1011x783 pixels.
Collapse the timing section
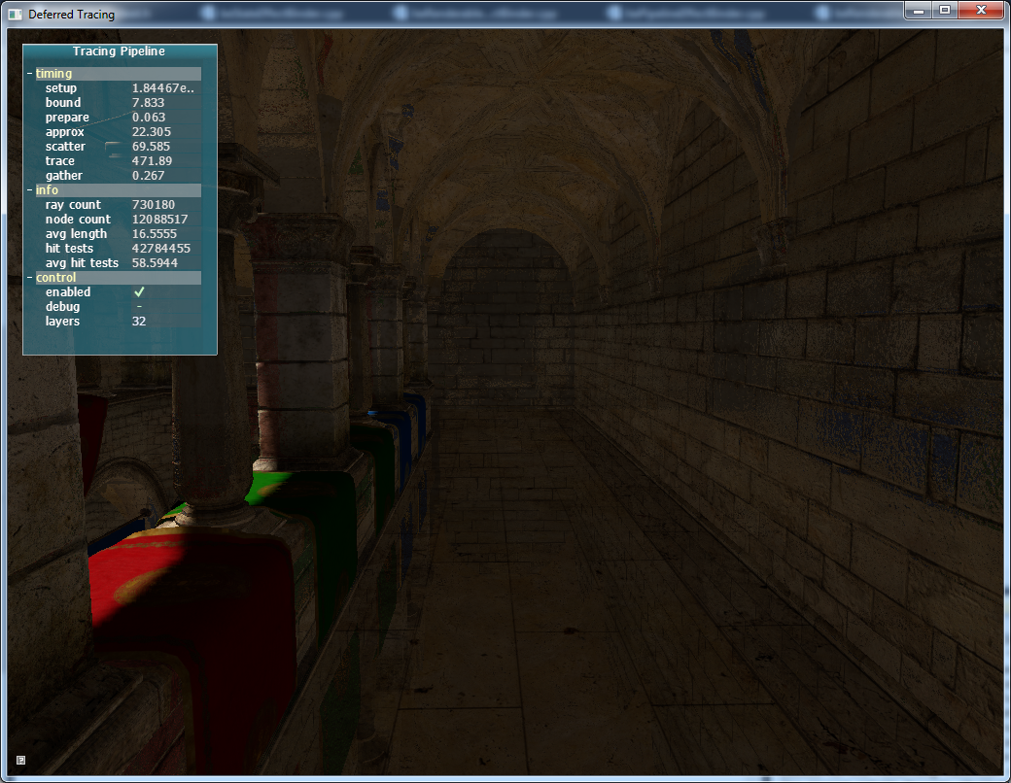[x=30, y=74]
